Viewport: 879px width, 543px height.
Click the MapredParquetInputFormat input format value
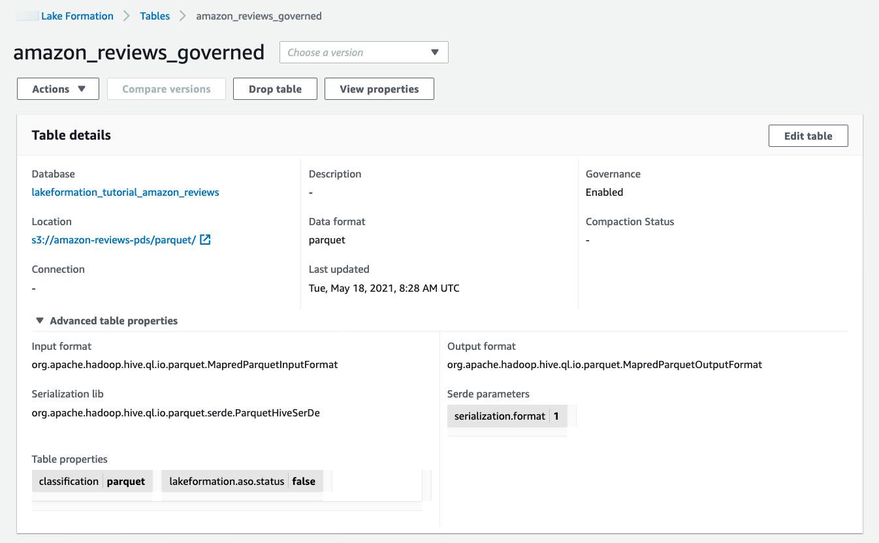click(x=185, y=364)
